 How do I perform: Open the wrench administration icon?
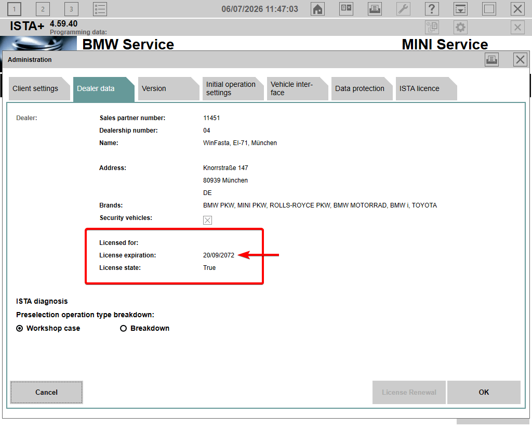click(403, 9)
